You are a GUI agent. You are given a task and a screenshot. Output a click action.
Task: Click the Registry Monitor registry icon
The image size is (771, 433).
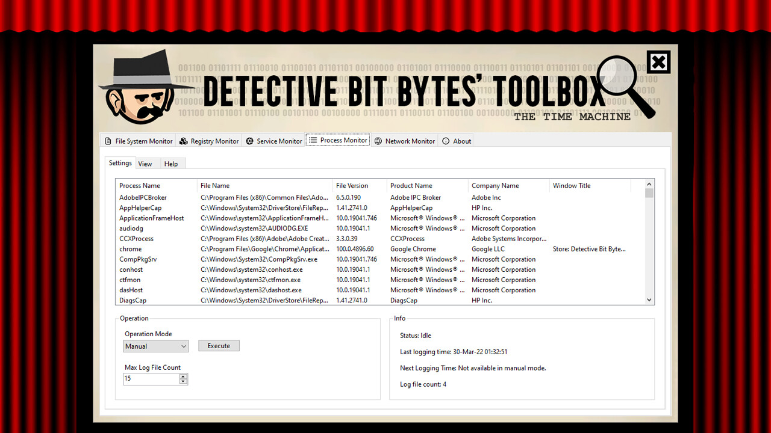(184, 141)
